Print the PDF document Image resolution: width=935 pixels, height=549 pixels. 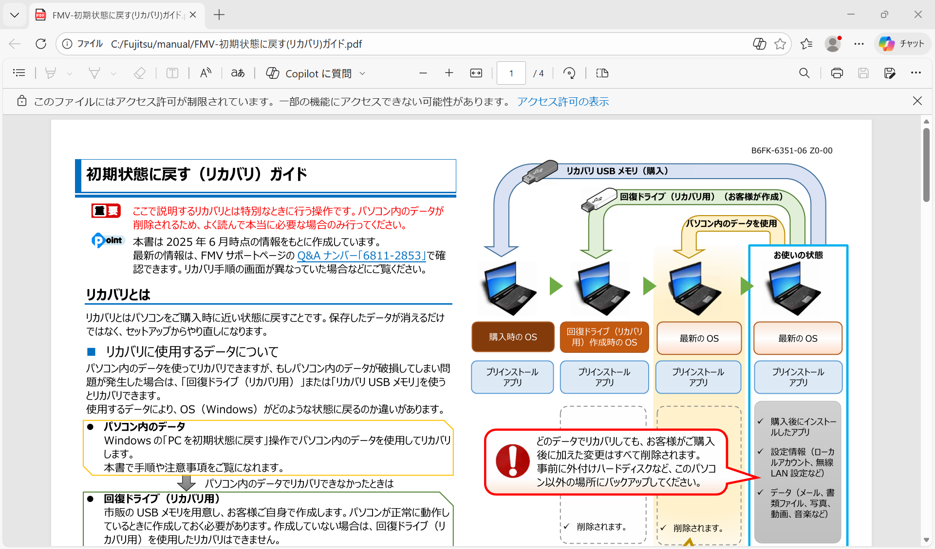click(837, 73)
